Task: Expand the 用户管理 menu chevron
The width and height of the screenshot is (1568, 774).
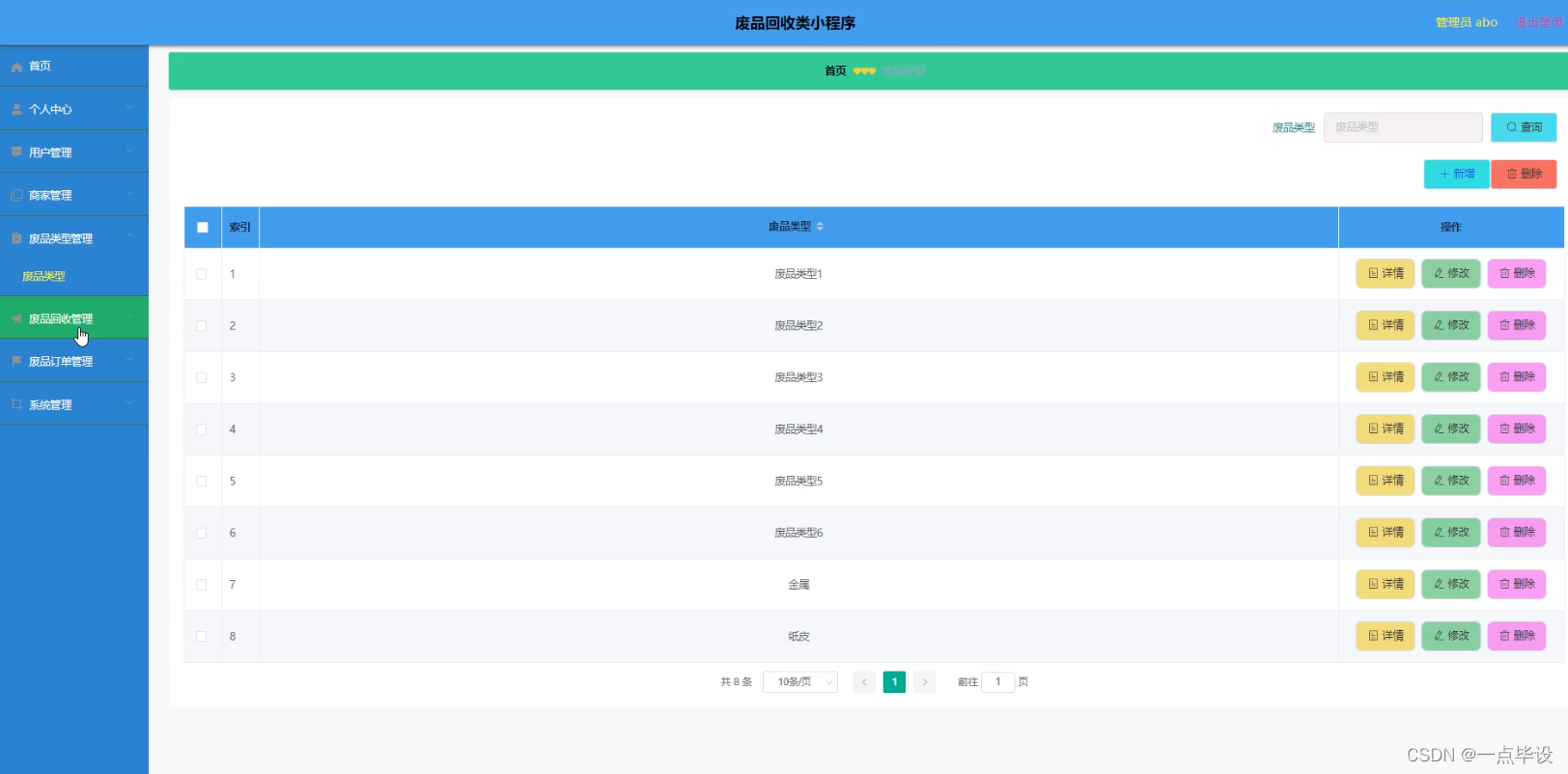Action: click(130, 151)
